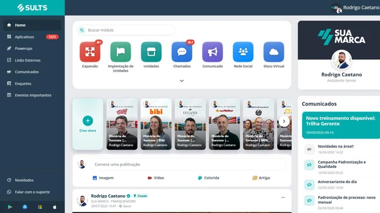
Task: Show next shorts with arrow button
Action: tap(284, 121)
